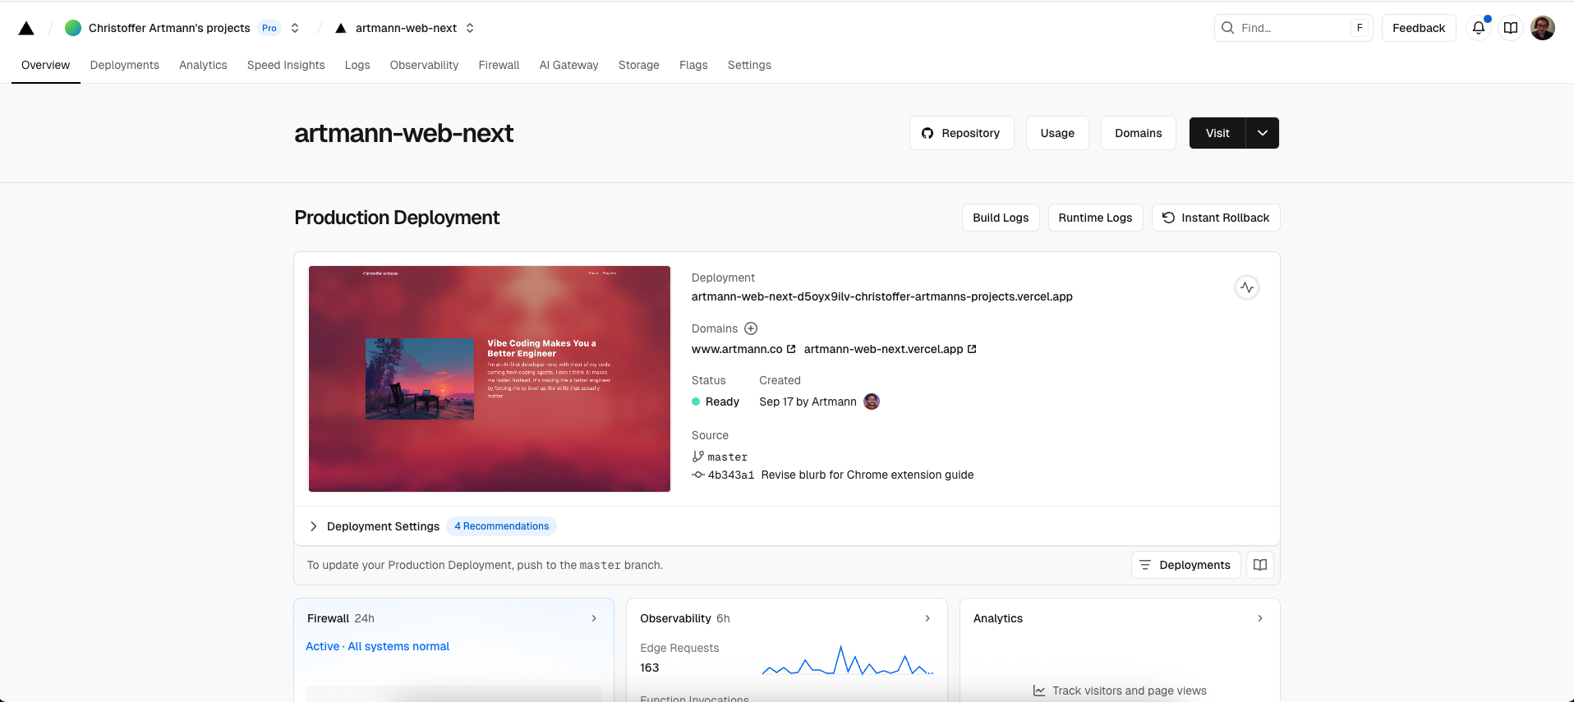
Task: Click the Usage button
Action: 1057,133
